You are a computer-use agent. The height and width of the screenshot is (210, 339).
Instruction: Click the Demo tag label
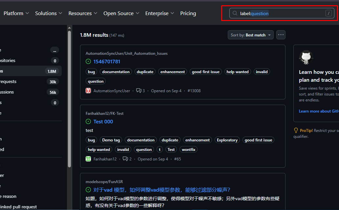coord(111,140)
